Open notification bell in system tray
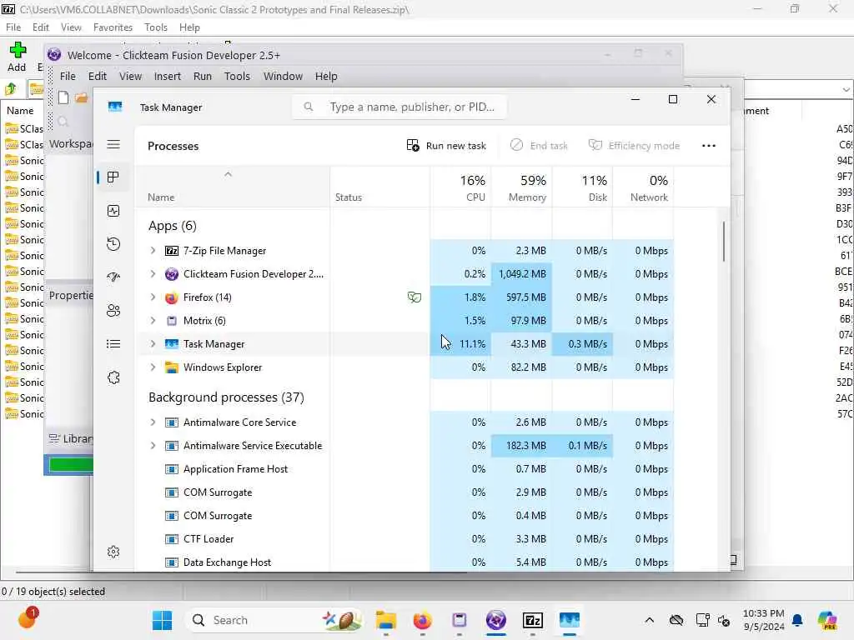Viewport: 854px width, 640px height. (797, 620)
